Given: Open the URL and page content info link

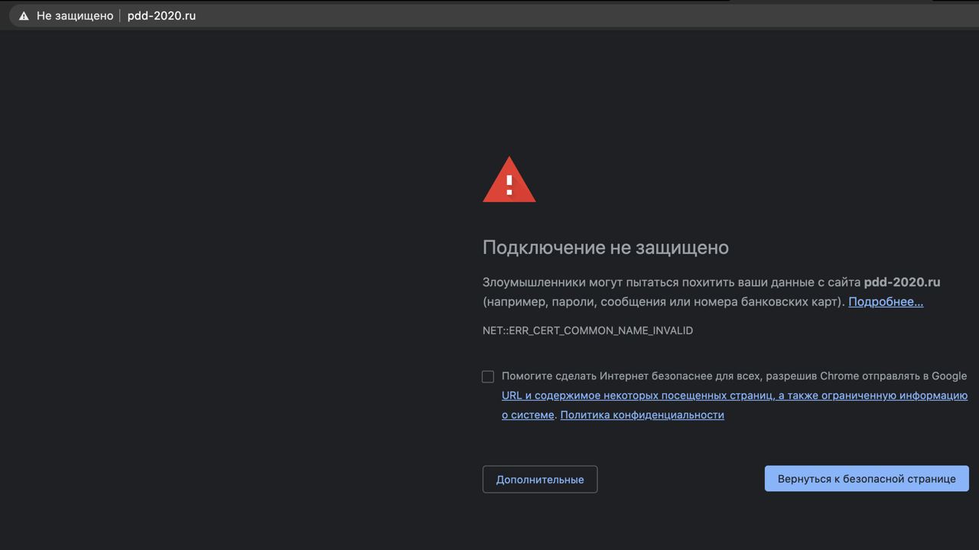Looking at the screenshot, I should pyautogui.click(x=734, y=405).
